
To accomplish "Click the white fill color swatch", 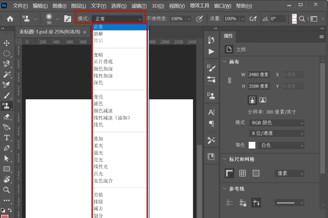I will pyautogui.click(x=252, y=145).
